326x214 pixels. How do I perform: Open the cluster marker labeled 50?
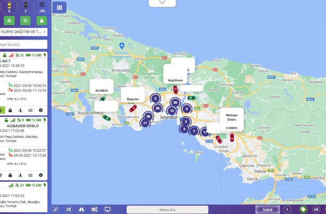(x=175, y=103)
